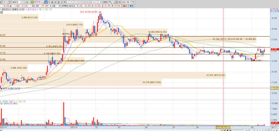Click the candle count field showing 213

tap(101, 2)
